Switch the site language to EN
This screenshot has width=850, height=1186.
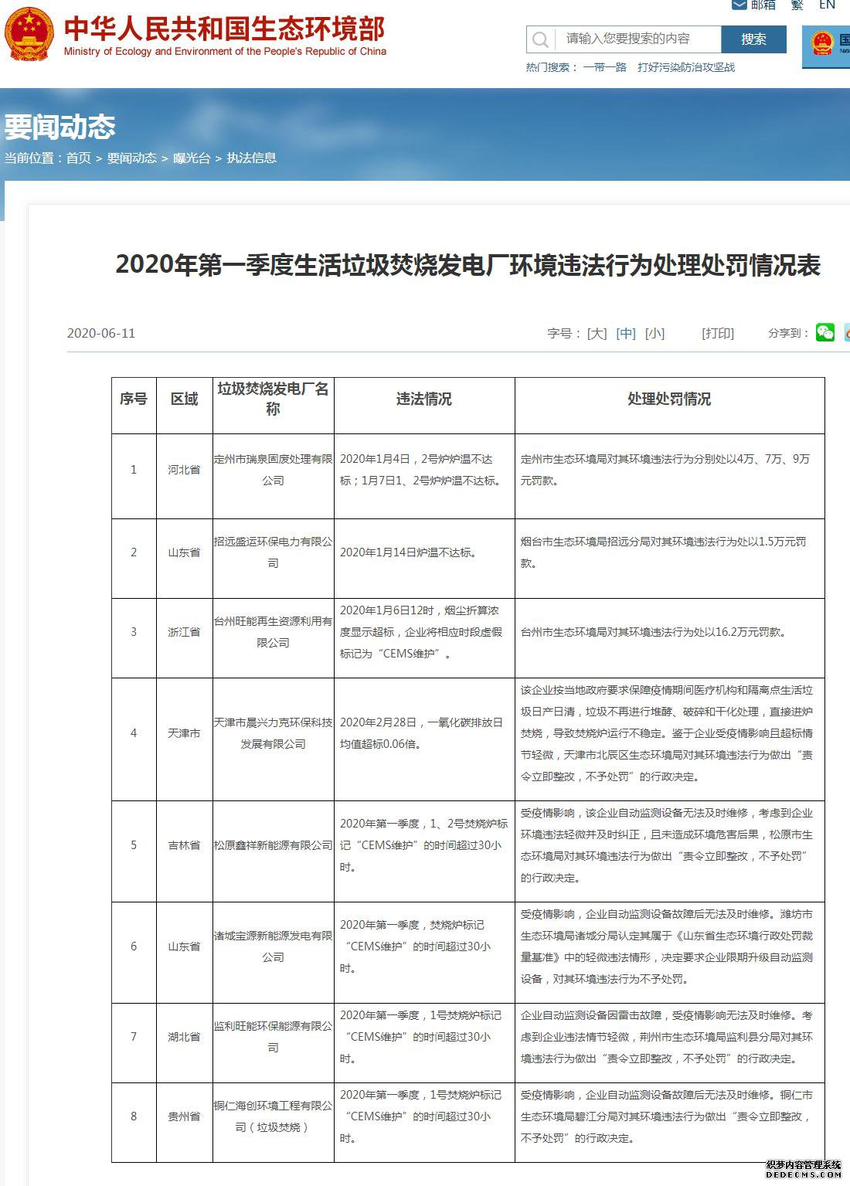pyautogui.click(x=827, y=5)
